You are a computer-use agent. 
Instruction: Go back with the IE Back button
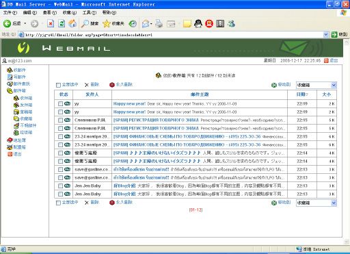(12, 23)
